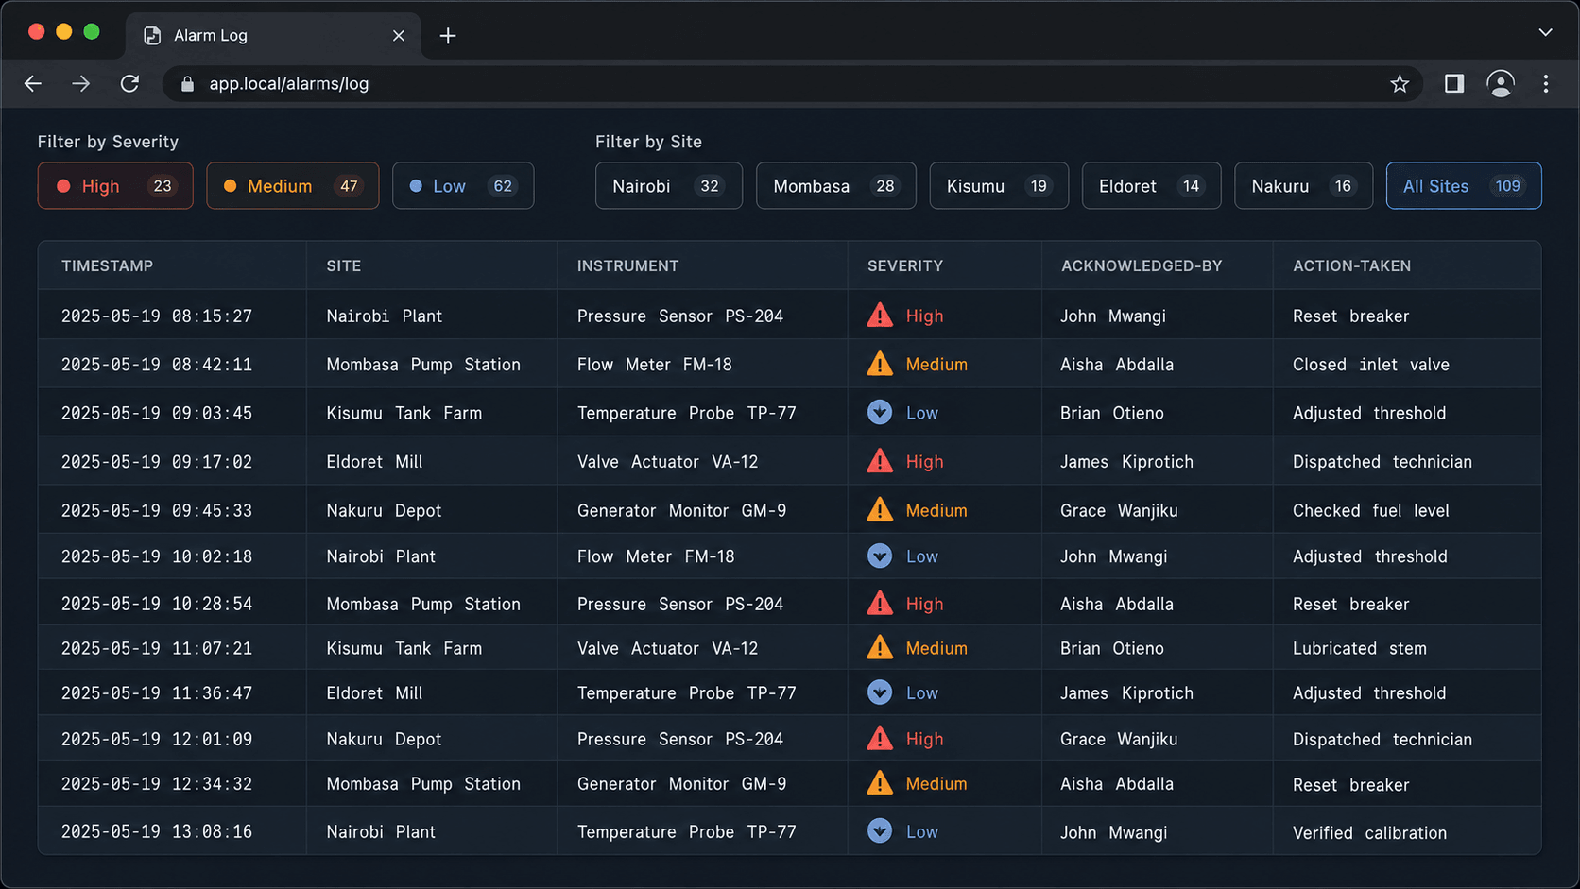Click the Low arrow icon at 11:36:47 row
The image size is (1580, 889).
[880, 692]
